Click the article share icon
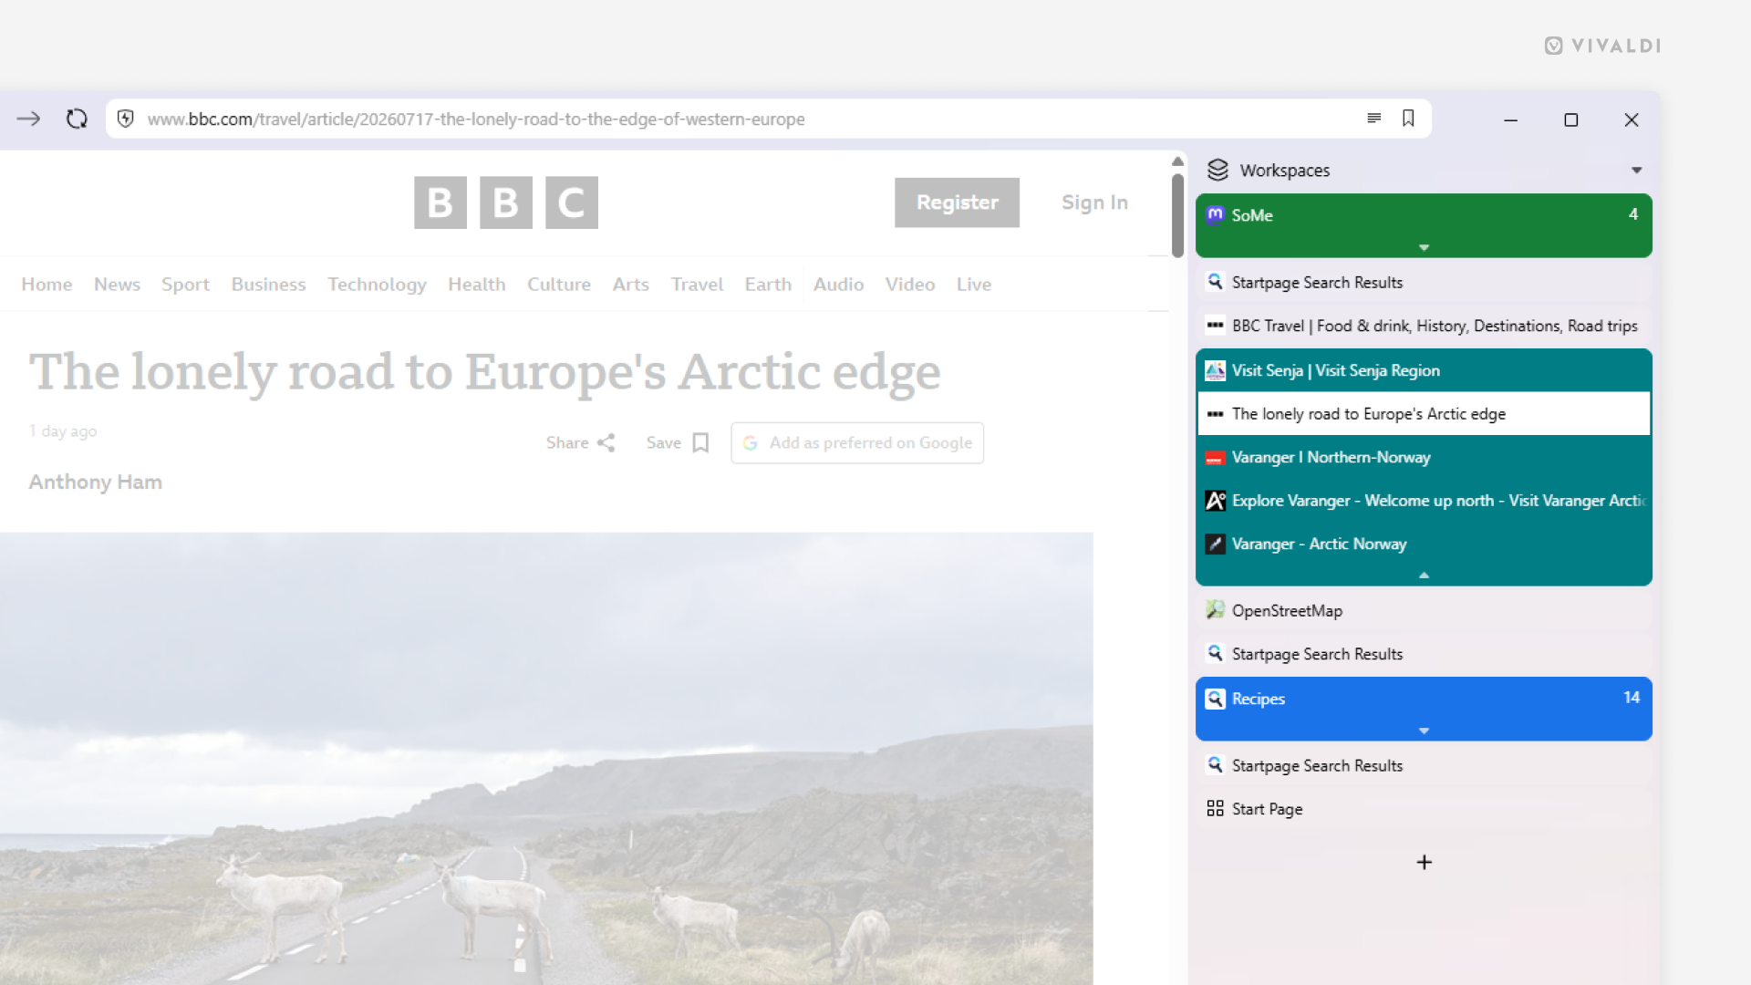 pyautogui.click(x=606, y=442)
